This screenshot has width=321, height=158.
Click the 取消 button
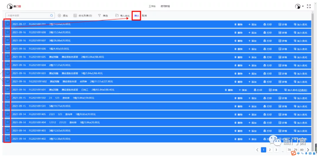click(x=144, y=16)
